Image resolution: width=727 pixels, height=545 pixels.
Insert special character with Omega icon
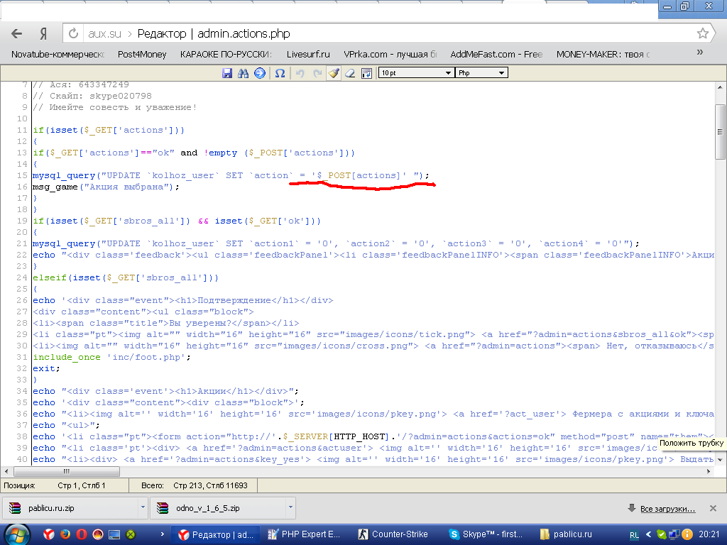coord(280,73)
